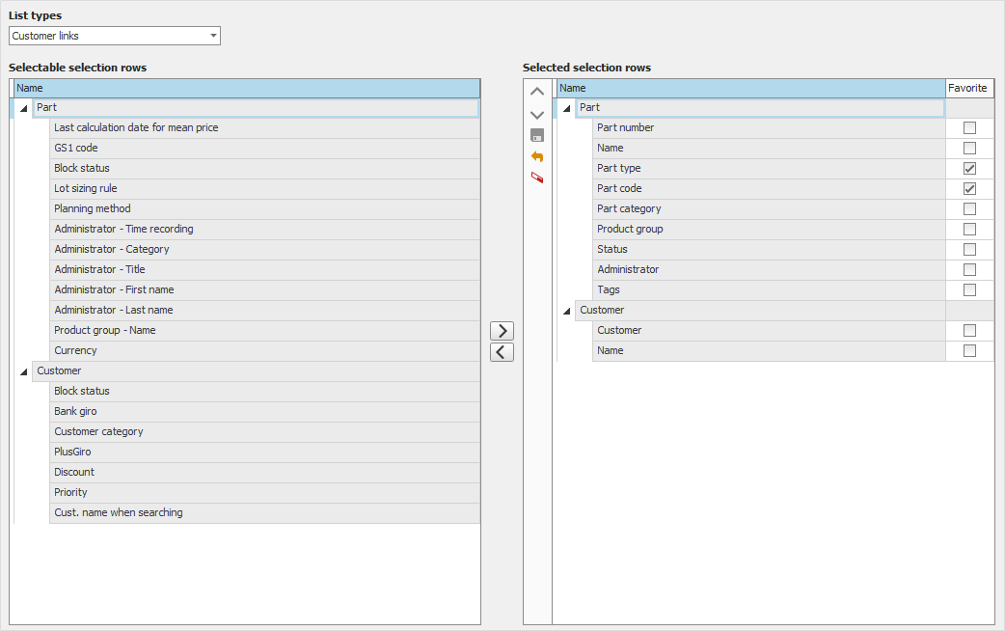Screen dimensions: 1005x631
Task: Collapse Customer group in selected rows
Action: [x=566, y=312]
